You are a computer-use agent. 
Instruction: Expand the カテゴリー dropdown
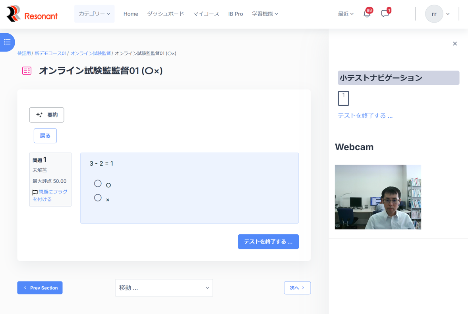coord(94,14)
